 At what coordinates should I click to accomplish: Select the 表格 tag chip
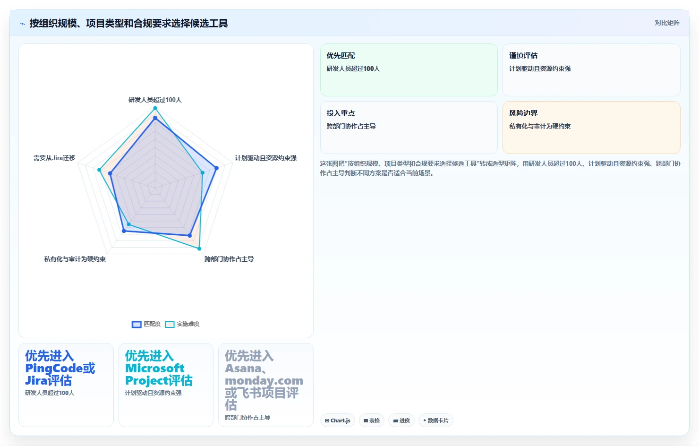click(372, 420)
